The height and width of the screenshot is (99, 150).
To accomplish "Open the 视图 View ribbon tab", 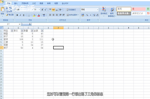I will click(56, 3).
